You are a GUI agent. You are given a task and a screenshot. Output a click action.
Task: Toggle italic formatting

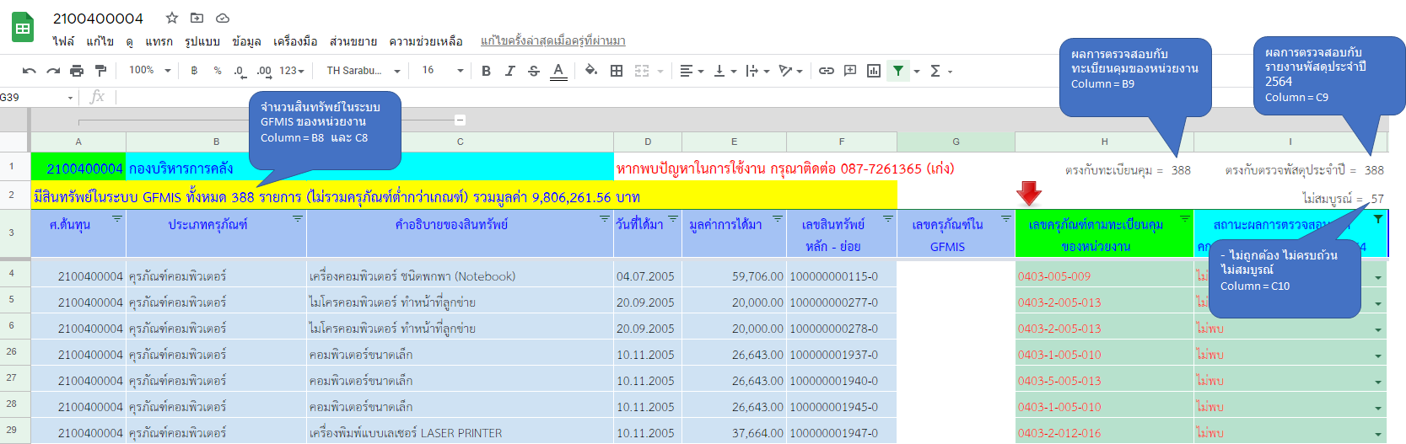[x=509, y=71]
